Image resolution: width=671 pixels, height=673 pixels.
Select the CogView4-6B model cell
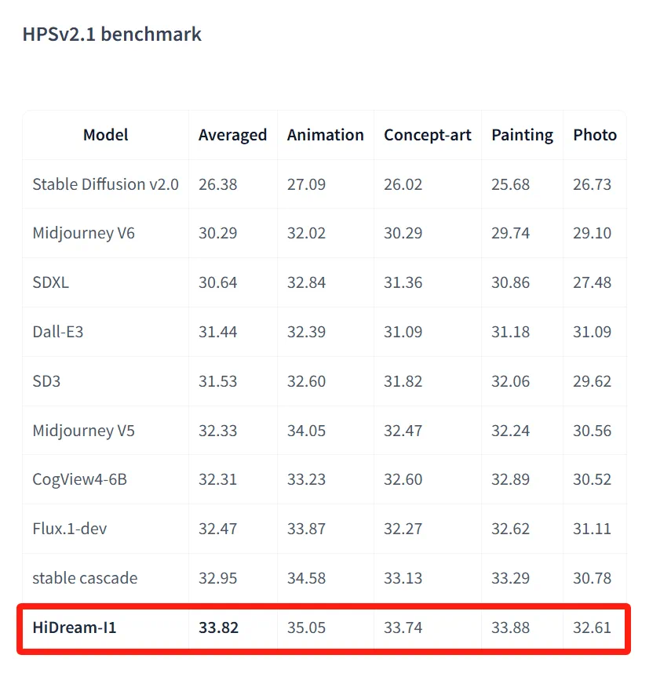point(79,479)
